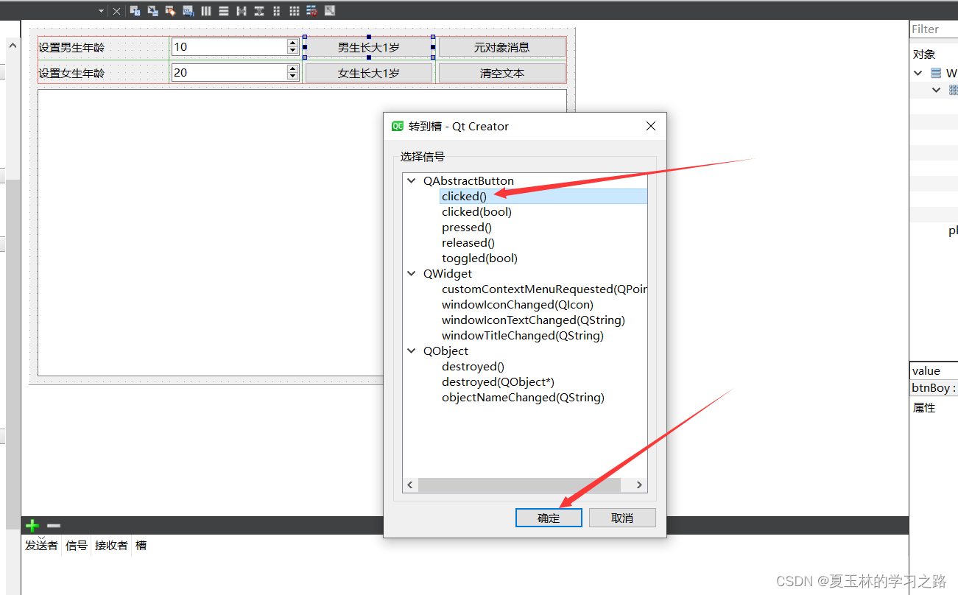The image size is (958, 595).
Task: Remove a connection with the minus icon
Action: click(54, 526)
